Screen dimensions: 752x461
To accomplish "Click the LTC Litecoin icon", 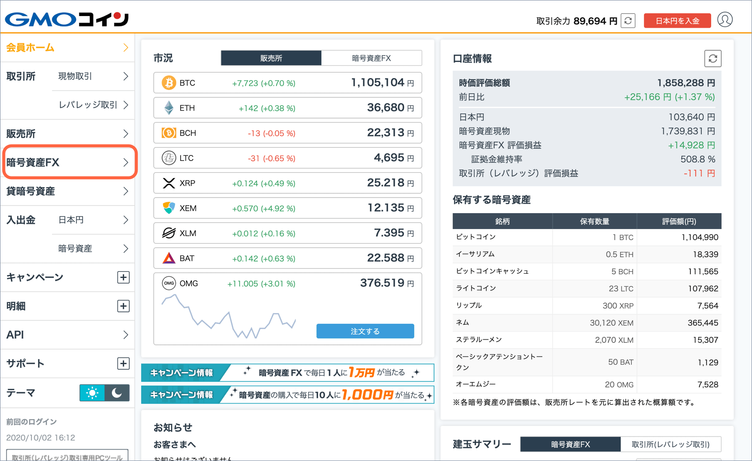I will pos(169,158).
